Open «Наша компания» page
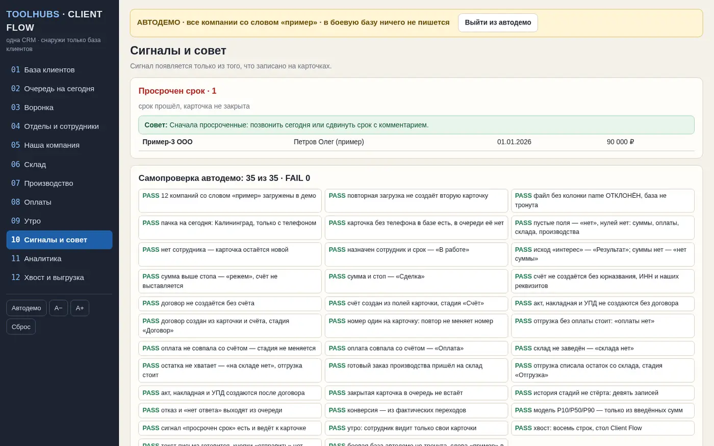Viewport: 714px width, 446px height. tap(59, 145)
